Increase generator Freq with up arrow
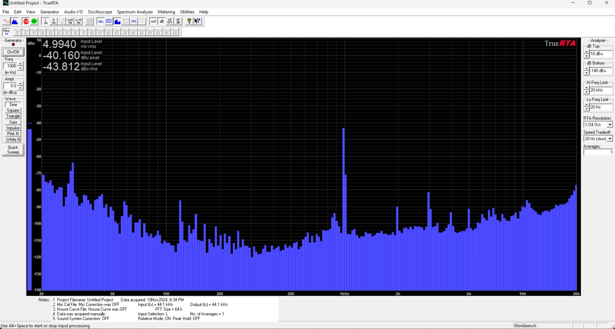 click(x=20, y=64)
